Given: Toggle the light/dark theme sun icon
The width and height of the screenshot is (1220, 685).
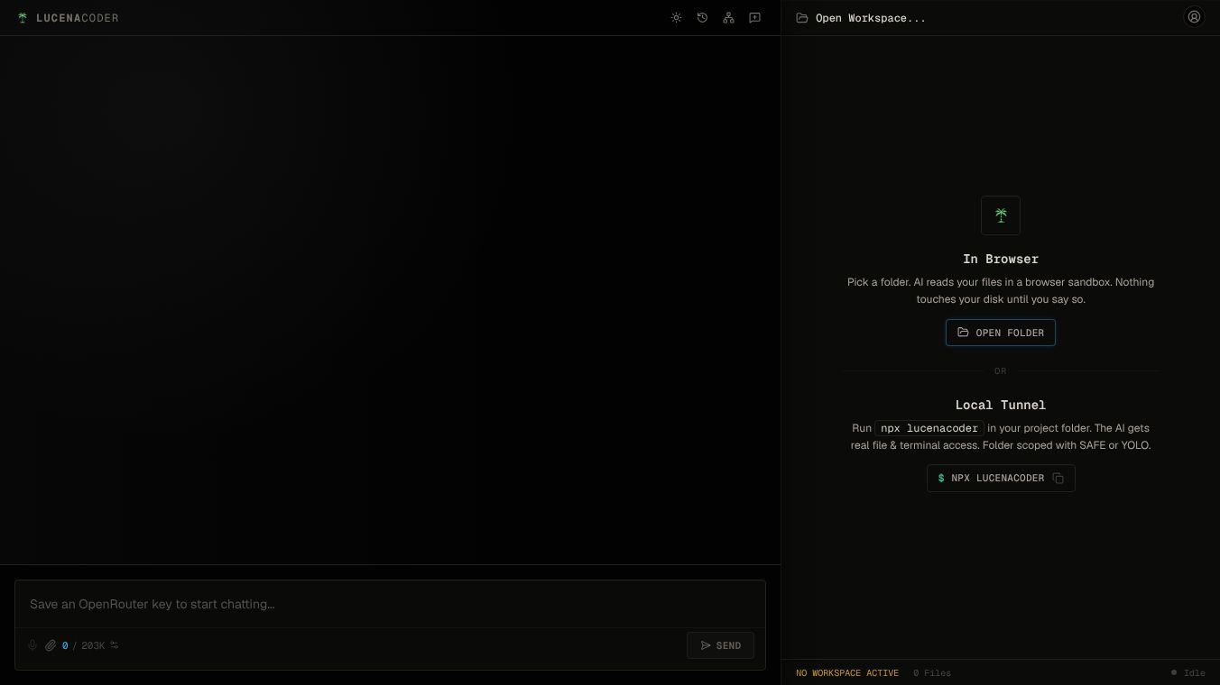Looking at the screenshot, I should [676, 18].
